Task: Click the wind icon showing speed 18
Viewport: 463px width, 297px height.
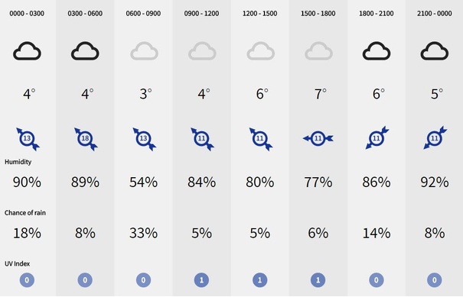Action: [86, 139]
